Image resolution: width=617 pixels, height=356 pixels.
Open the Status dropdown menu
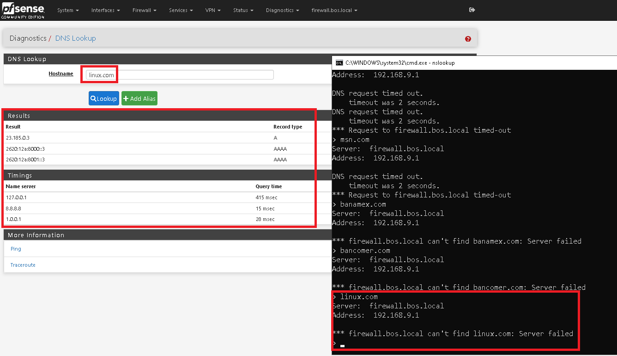tap(243, 10)
